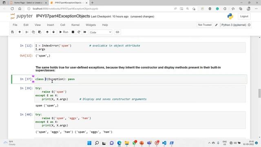Open the cell type dropdown showing Code

point(101,32)
